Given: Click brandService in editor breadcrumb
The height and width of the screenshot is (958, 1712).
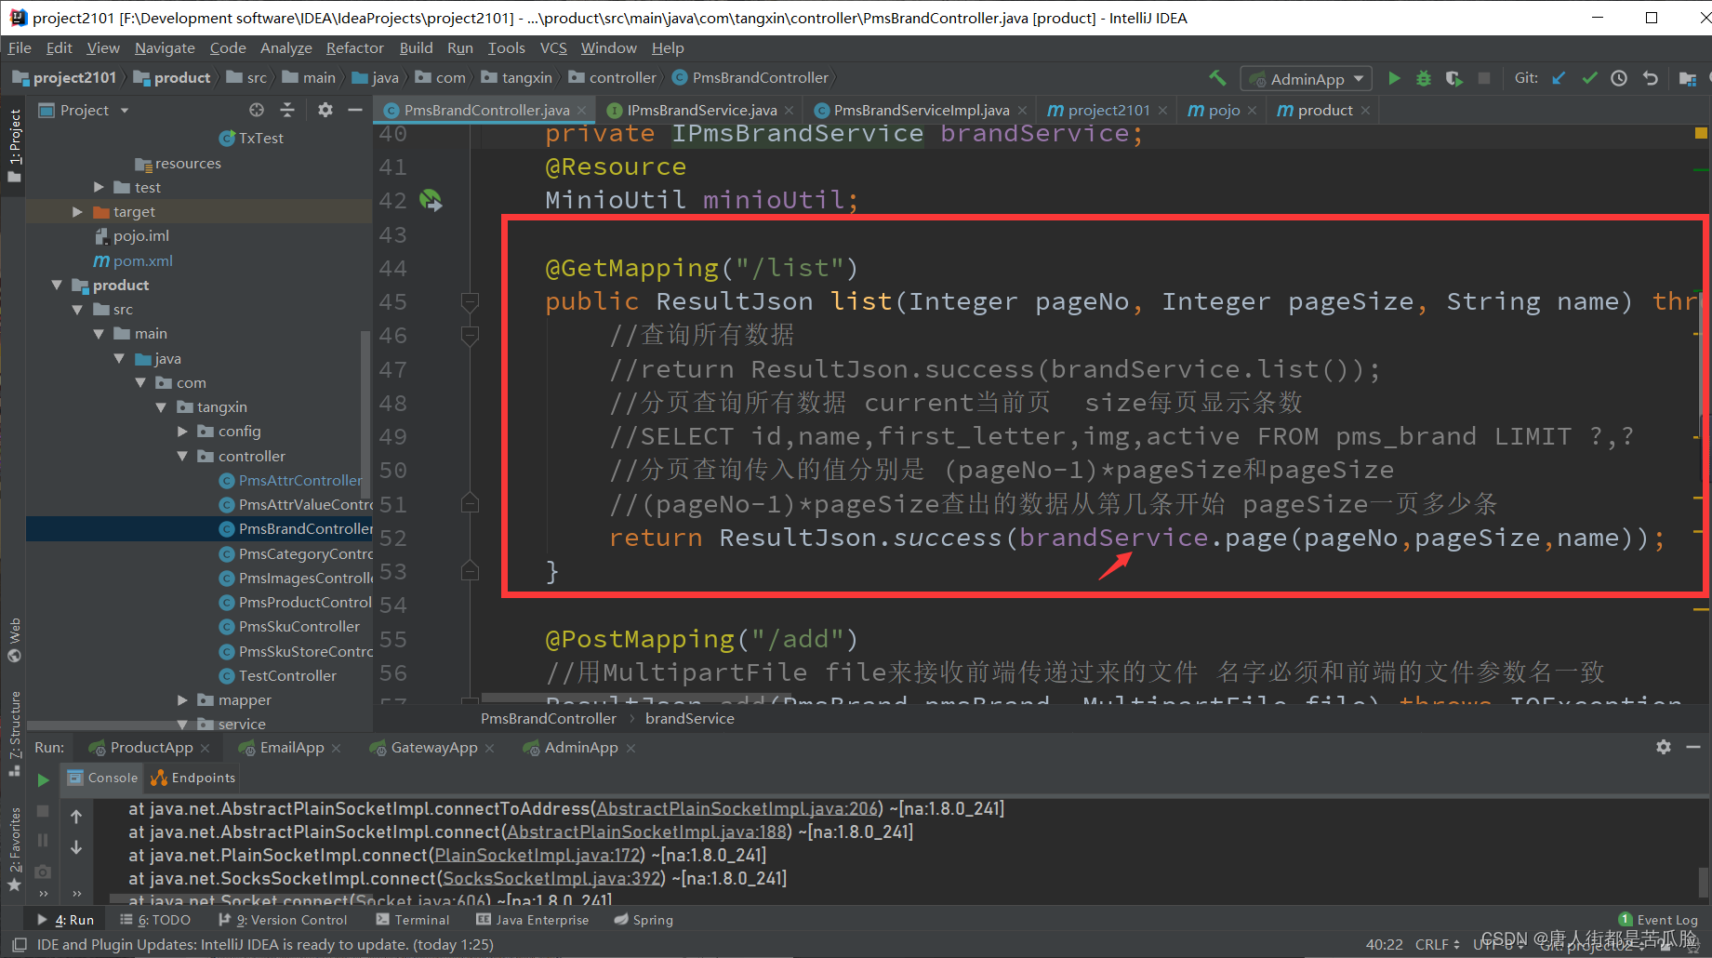Looking at the screenshot, I should point(690,718).
